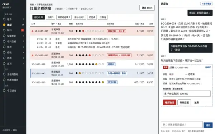This screenshot has width=215, height=134.
Task: Click the 缺料分析 status badge on SO-2609-041
Action: point(116,31)
